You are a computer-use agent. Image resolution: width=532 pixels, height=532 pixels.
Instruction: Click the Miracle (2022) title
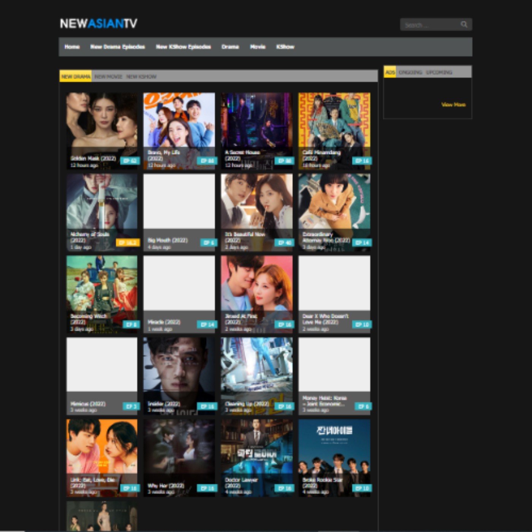pos(164,322)
